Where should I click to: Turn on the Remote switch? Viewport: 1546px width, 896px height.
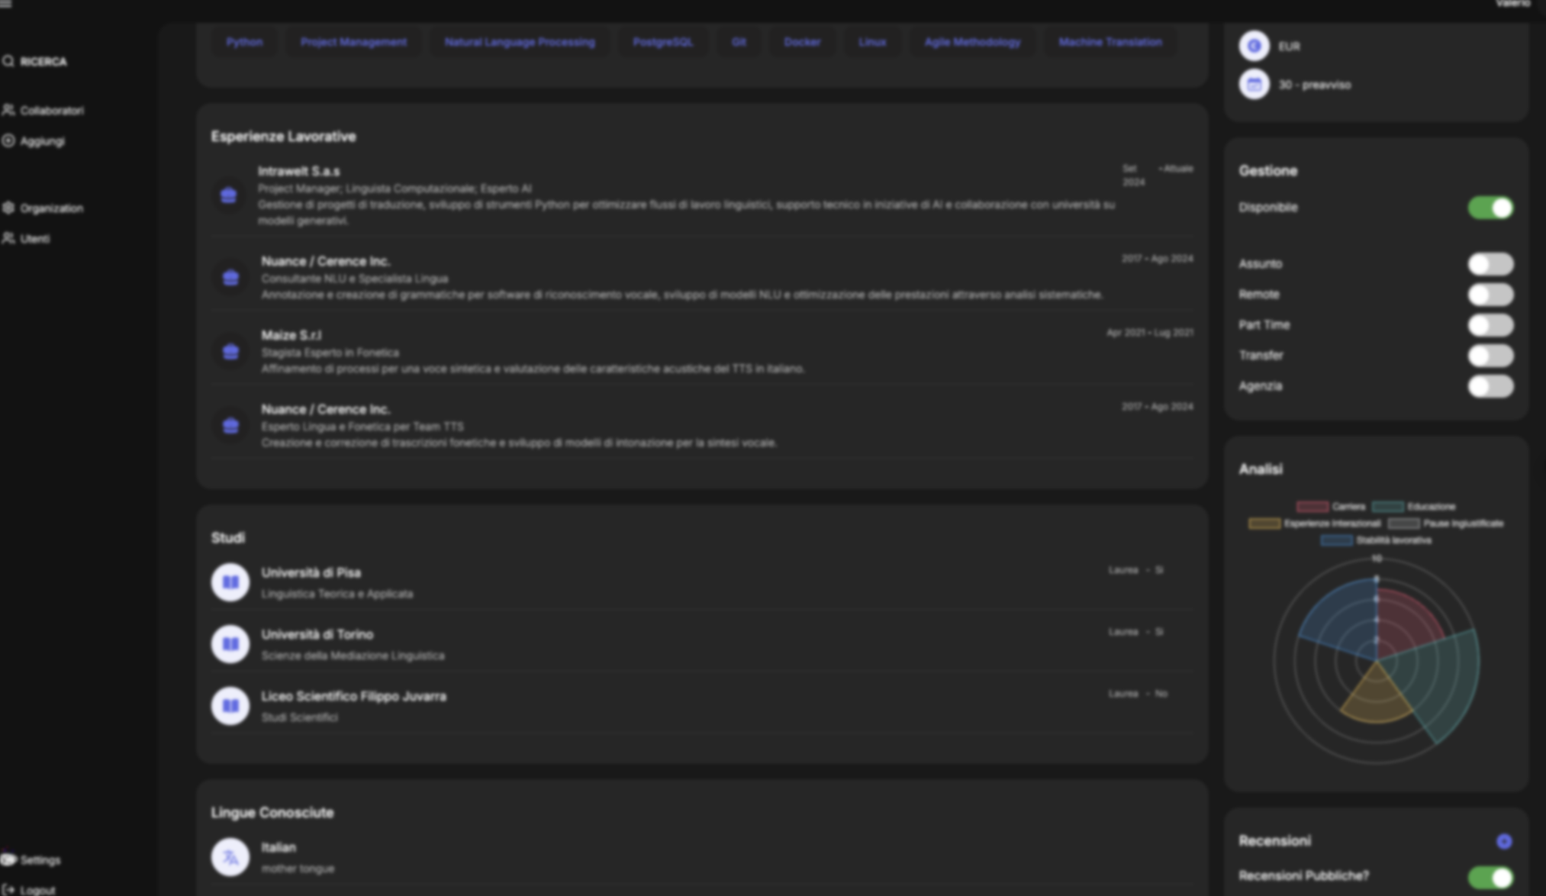[x=1490, y=295]
